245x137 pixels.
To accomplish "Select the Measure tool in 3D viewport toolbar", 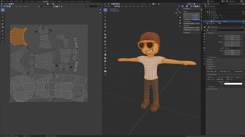I will 105,34.
